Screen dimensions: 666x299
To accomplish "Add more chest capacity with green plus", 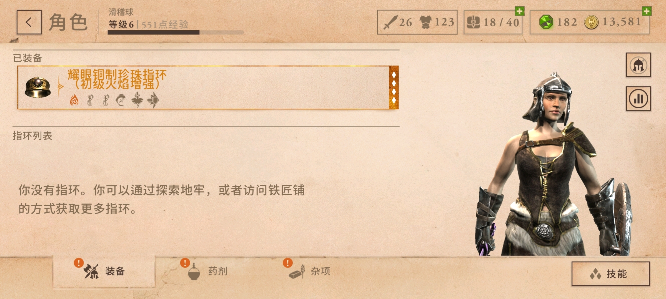I will [519, 11].
